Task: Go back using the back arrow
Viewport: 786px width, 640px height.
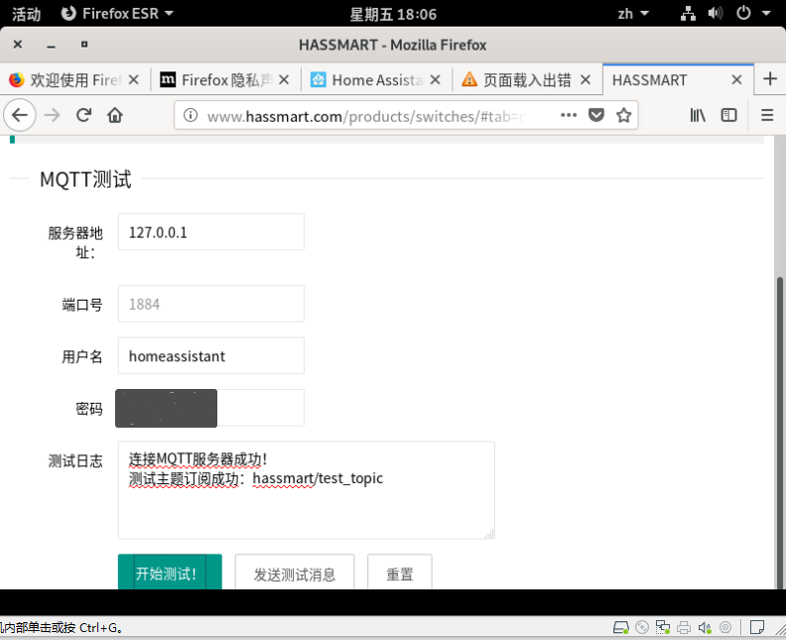Action: click(20, 115)
